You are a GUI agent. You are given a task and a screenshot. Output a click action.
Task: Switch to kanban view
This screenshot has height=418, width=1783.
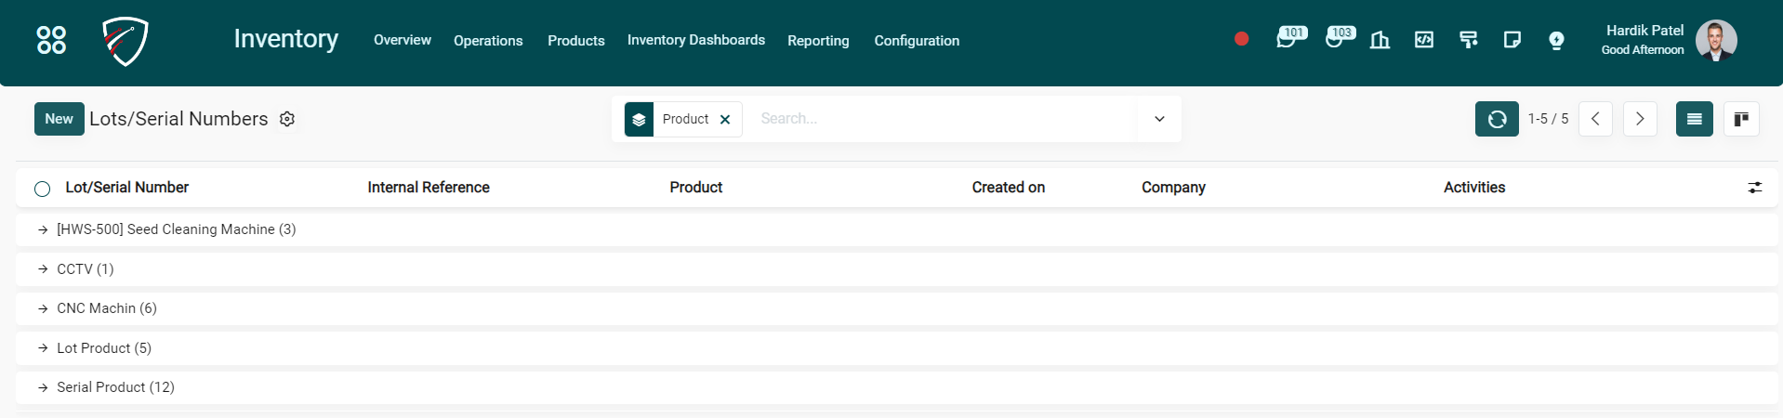[x=1740, y=119]
